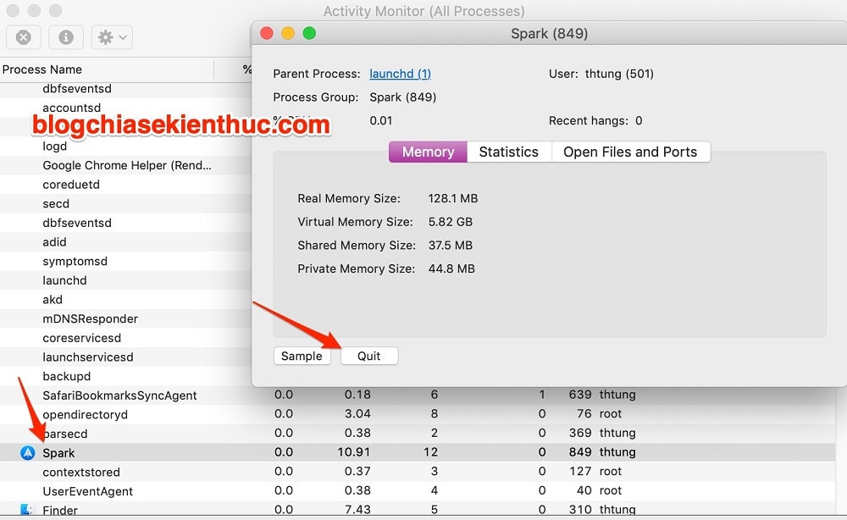
Task: Select the Spark process row name
Action: [x=59, y=452]
